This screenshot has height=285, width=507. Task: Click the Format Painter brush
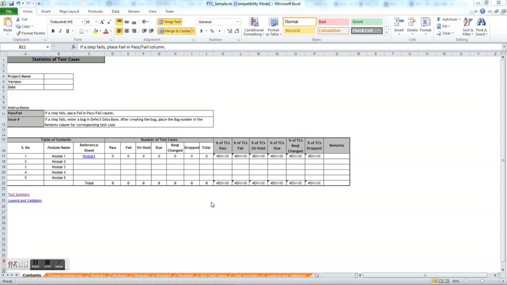[x=18, y=33]
